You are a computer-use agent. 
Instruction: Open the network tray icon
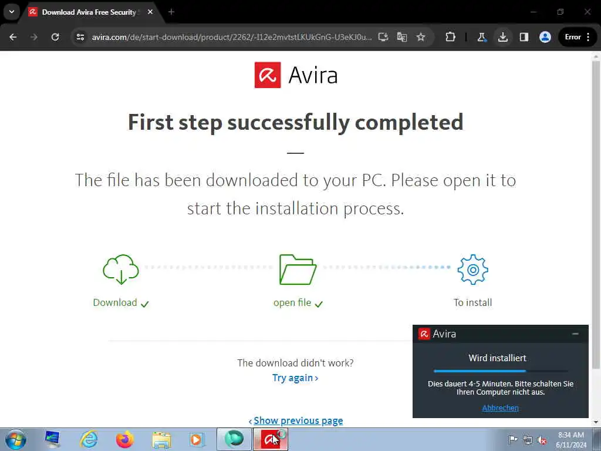pyautogui.click(x=528, y=440)
